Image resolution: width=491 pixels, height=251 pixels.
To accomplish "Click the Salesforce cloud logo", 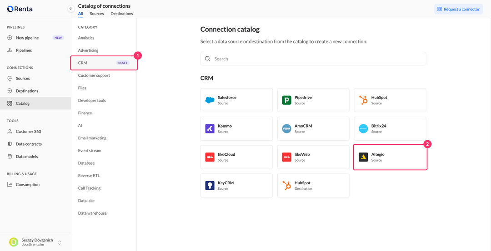I will (x=210, y=100).
